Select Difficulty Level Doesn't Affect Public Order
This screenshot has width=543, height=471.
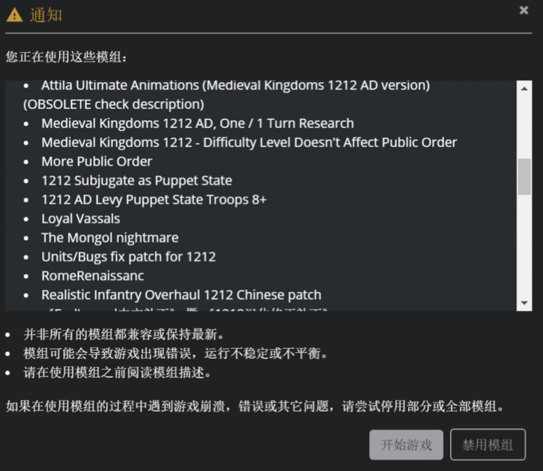pyautogui.click(x=249, y=142)
